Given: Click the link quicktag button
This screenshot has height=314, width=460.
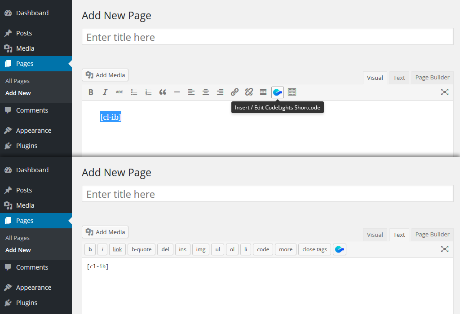Looking at the screenshot, I should click(x=117, y=249).
